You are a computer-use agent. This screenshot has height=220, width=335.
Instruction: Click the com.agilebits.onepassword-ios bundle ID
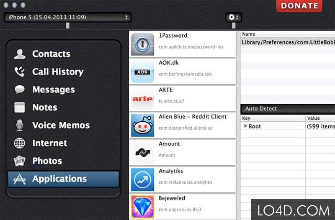click(x=191, y=47)
